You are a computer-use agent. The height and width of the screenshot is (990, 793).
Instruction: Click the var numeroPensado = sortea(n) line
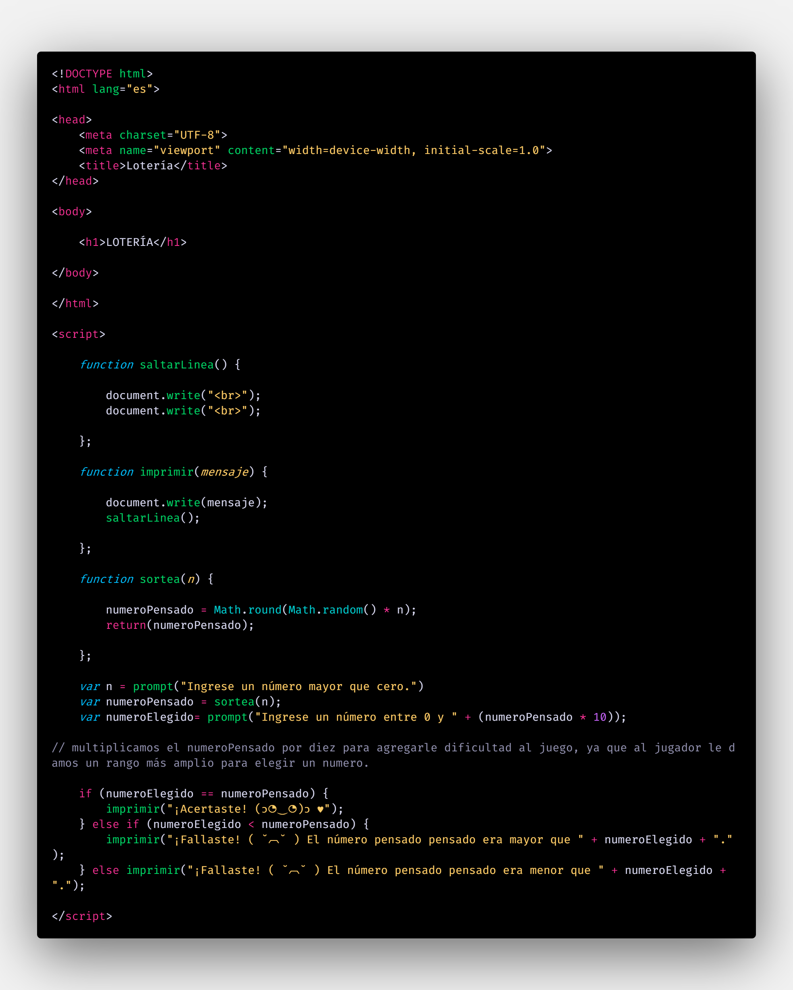pos(180,702)
